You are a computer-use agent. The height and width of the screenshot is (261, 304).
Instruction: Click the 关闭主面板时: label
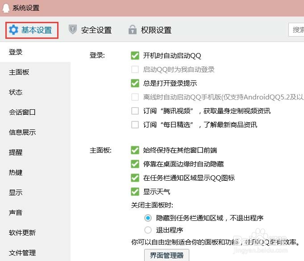[152, 205]
